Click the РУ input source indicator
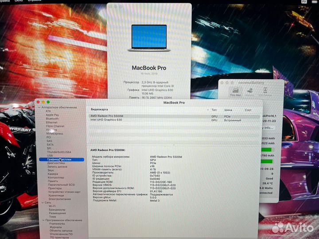Screen dimensions: 319x239 (x=304, y=1)
